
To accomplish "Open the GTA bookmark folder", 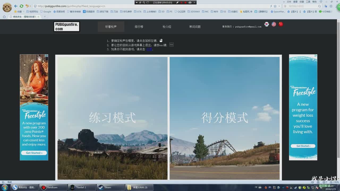I will pos(138,12).
